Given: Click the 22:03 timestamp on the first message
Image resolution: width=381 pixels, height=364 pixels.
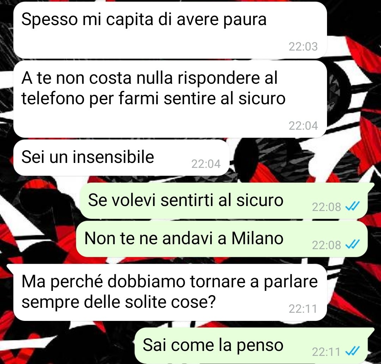Looking at the screenshot, I should pyautogui.click(x=303, y=47).
